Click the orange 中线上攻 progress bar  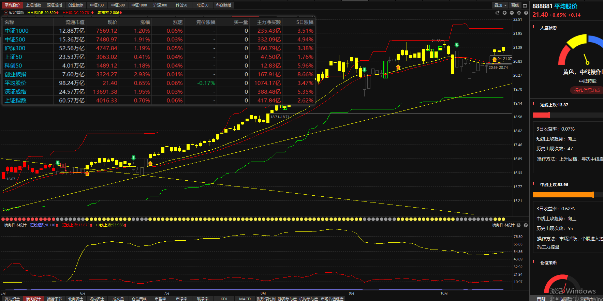(563, 195)
